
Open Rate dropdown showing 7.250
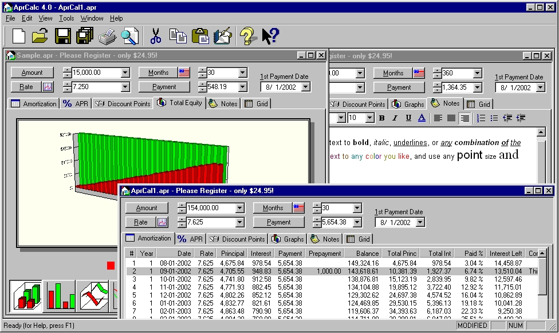point(125,87)
